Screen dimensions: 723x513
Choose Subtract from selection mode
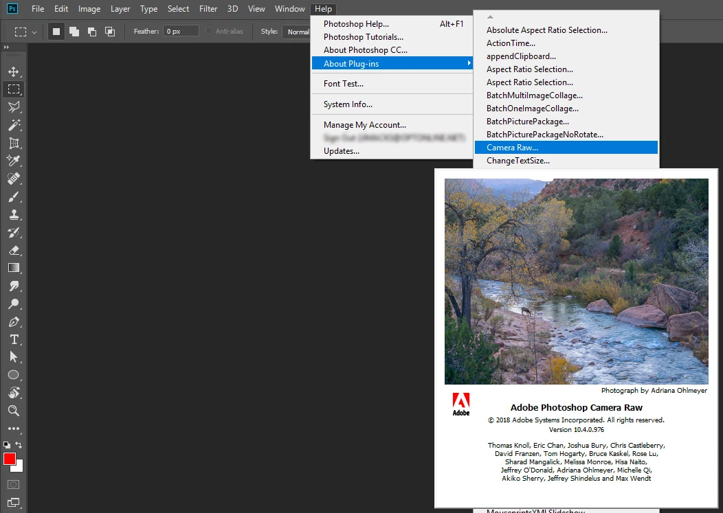click(x=92, y=32)
